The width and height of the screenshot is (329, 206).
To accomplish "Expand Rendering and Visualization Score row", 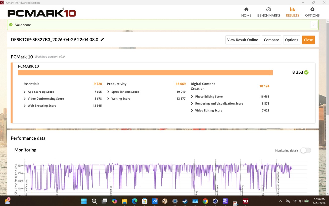I will pyautogui.click(x=230, y=104).
